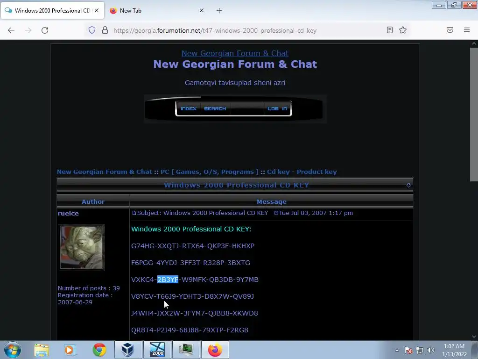Open the Pocket save icon
Image resolution: width=478 pixels, height=359 pixels.
(450, 30)
